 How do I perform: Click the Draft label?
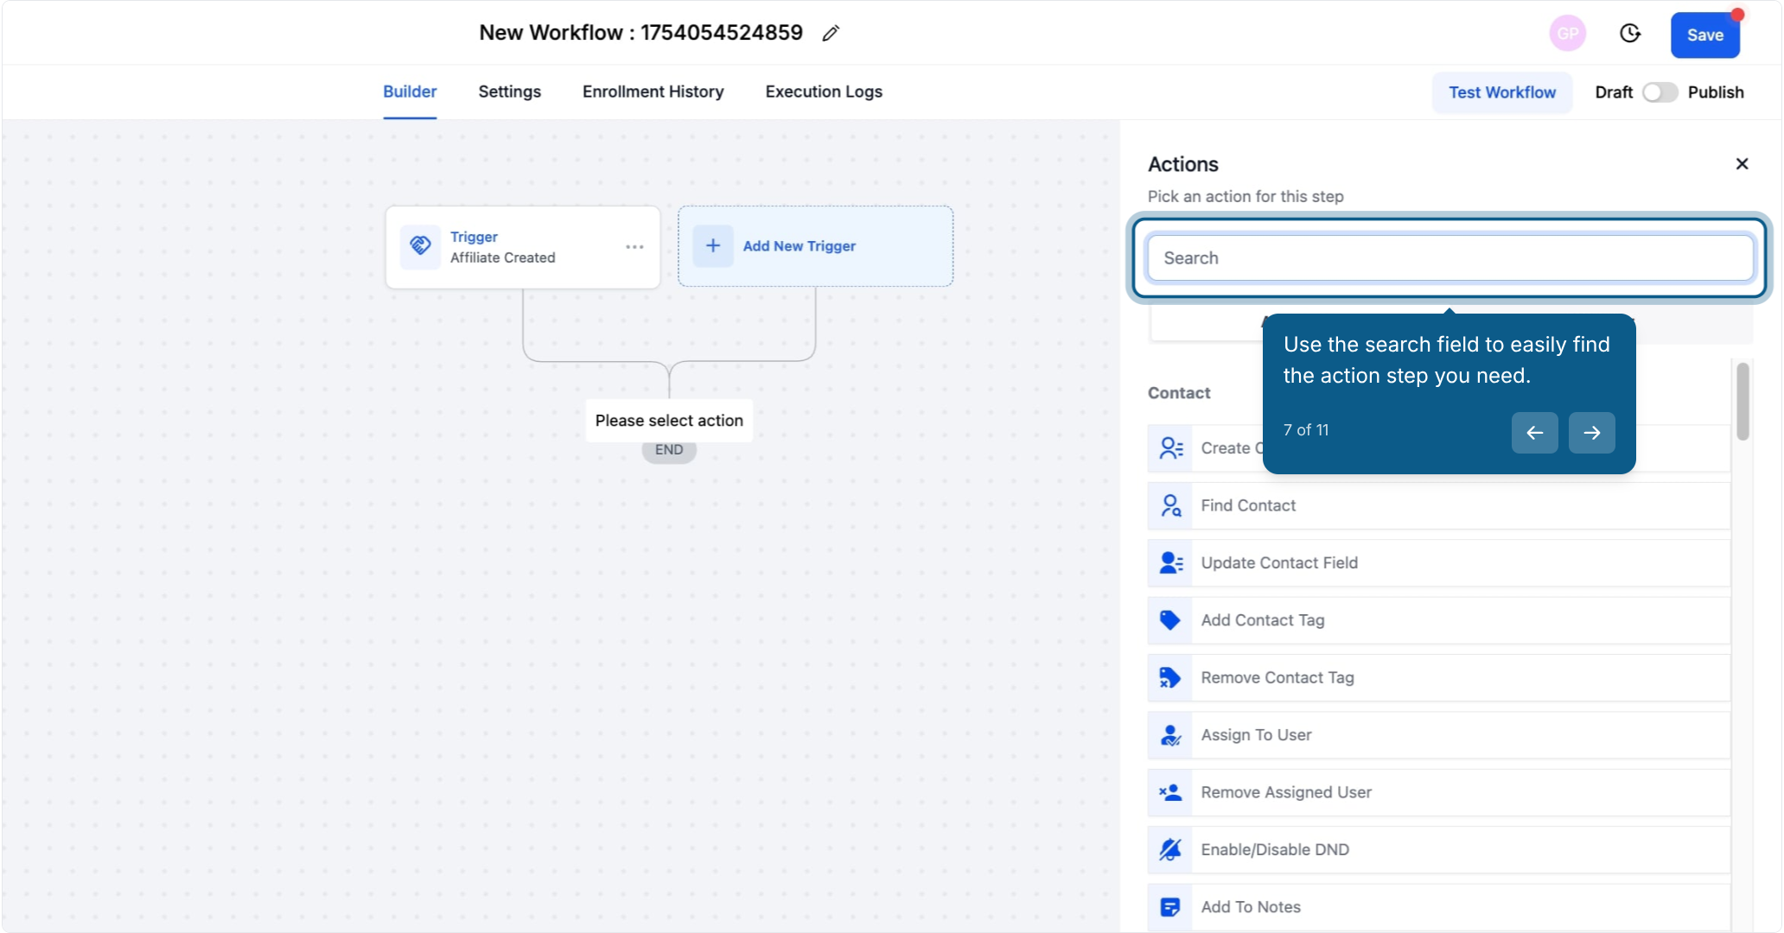pos(1614,92)
